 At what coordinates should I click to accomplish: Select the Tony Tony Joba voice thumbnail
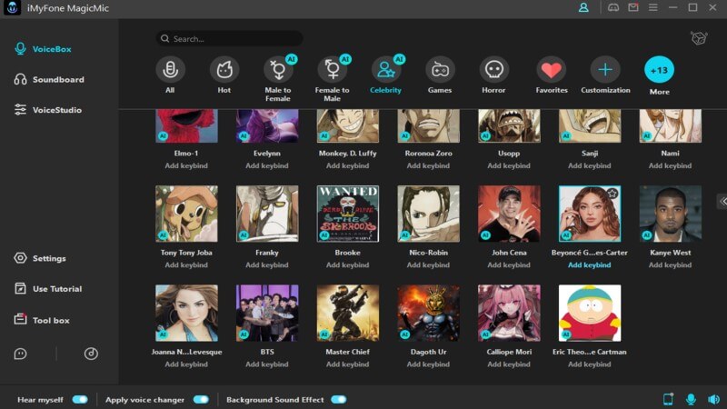[186, 214]
